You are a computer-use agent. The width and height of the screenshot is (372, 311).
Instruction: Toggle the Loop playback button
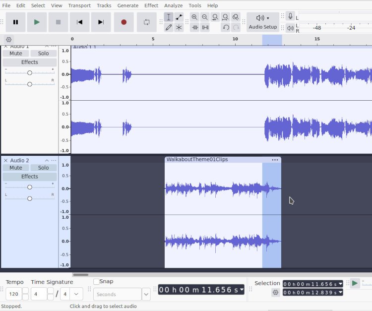[x=147, y=22]
